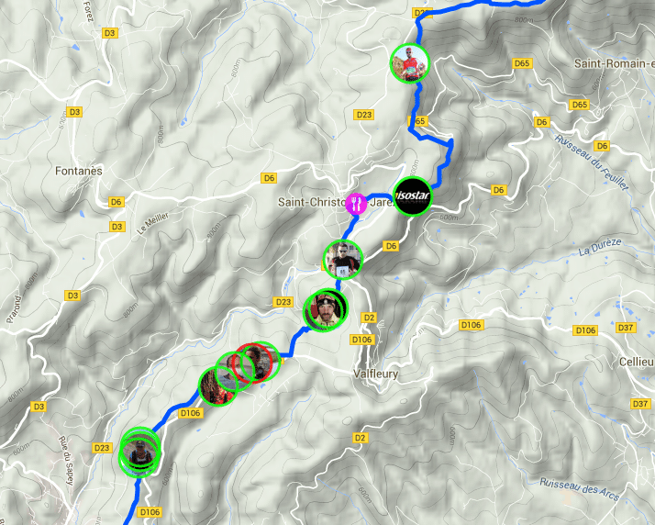Open the bearded runner with headlamp marker
The height and width of the screenshot is (525, 655).
point(326,310)
